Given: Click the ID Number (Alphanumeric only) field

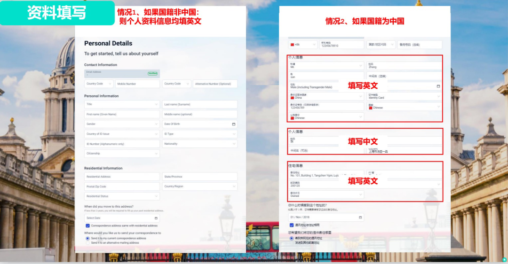Looking at the screenshot, I should point(122,144).
